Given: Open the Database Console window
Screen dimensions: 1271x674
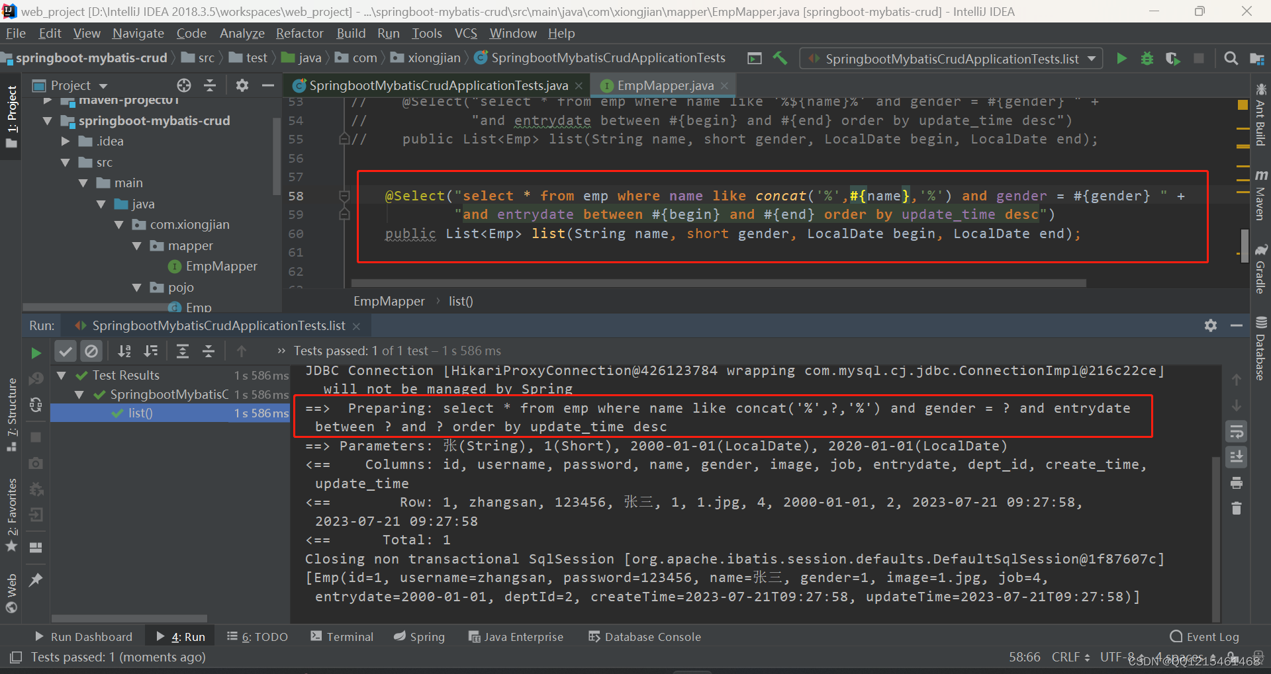Looking at the screenshot, I should point(645,636).
